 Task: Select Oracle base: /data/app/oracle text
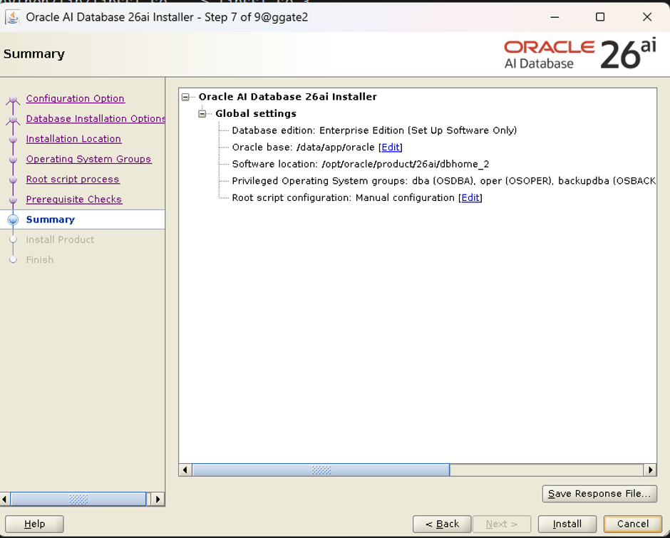point(303,148)
